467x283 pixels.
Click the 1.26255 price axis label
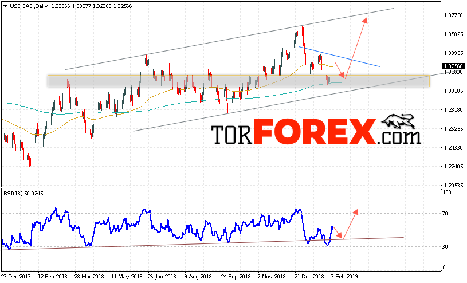(x=453, y=129)
